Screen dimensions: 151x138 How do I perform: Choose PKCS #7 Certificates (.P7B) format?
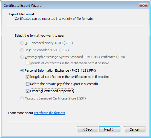pyautogui.click(x=22, y=57)
